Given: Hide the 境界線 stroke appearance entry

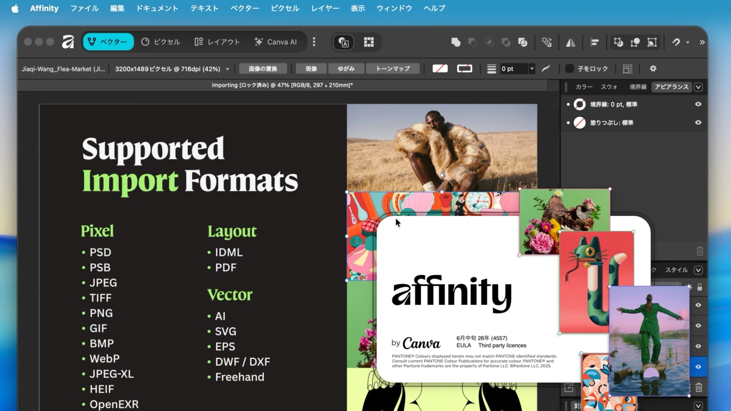Looking at the screenshot, I should [698, 104].
